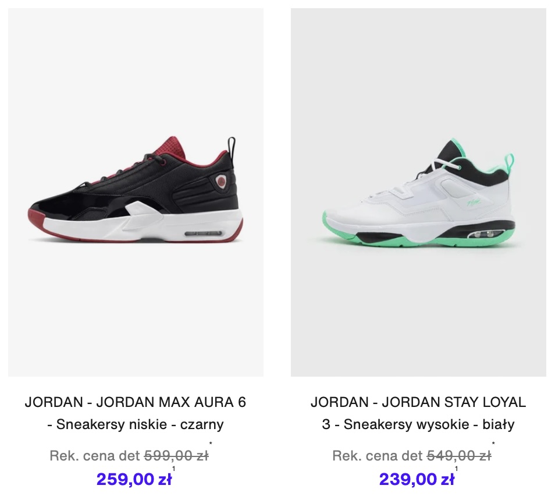Screen dimensions: 555x503
Task: Click the footnote 1 next to 259,00 zł
Action: coord(173,469)
